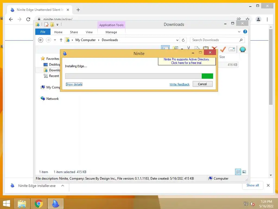Open Explorer recent locations dropdown
Image resolution: width=278 pixels, height=209 pixels.
click(55, 40)
